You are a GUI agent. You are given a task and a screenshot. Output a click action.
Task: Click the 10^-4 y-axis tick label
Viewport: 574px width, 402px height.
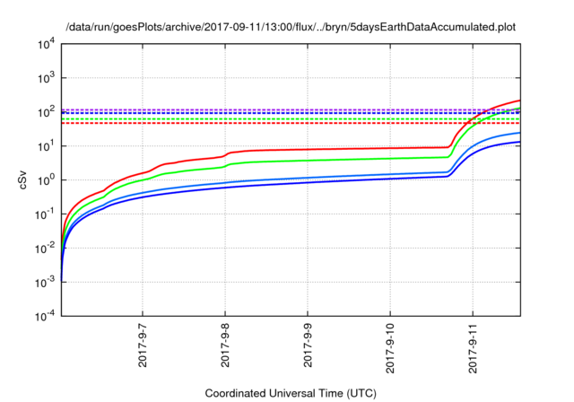[45, 317]
